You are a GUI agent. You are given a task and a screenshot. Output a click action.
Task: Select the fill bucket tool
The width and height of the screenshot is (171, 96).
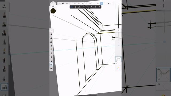79,3
